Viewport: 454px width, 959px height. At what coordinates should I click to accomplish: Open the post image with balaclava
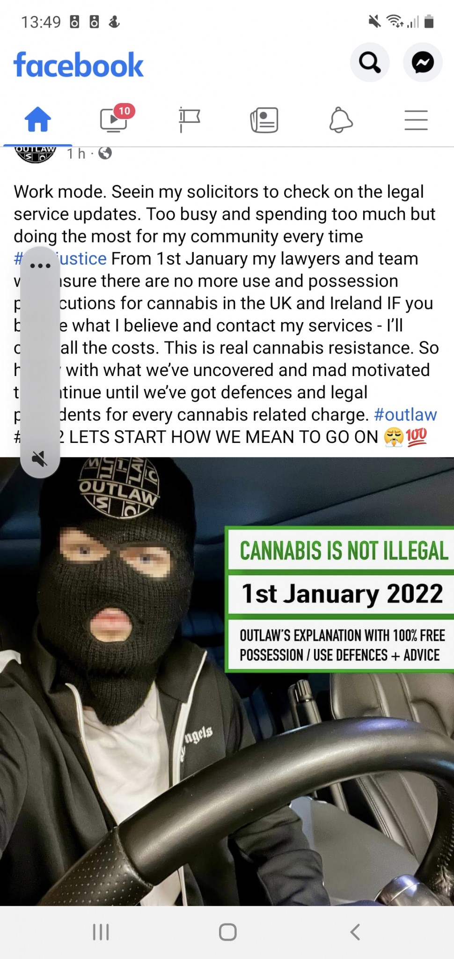(227, 681)
